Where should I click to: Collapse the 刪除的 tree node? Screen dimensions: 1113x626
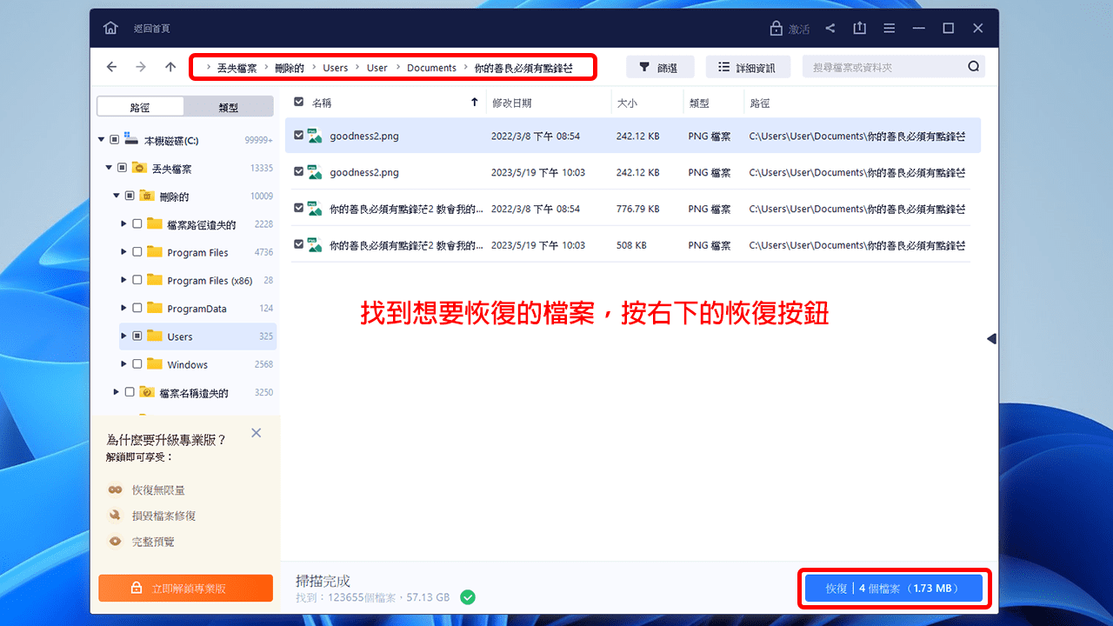[x=116, y=196]
